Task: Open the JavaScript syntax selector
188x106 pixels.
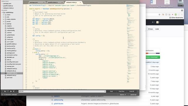Action: coord(133,95)
